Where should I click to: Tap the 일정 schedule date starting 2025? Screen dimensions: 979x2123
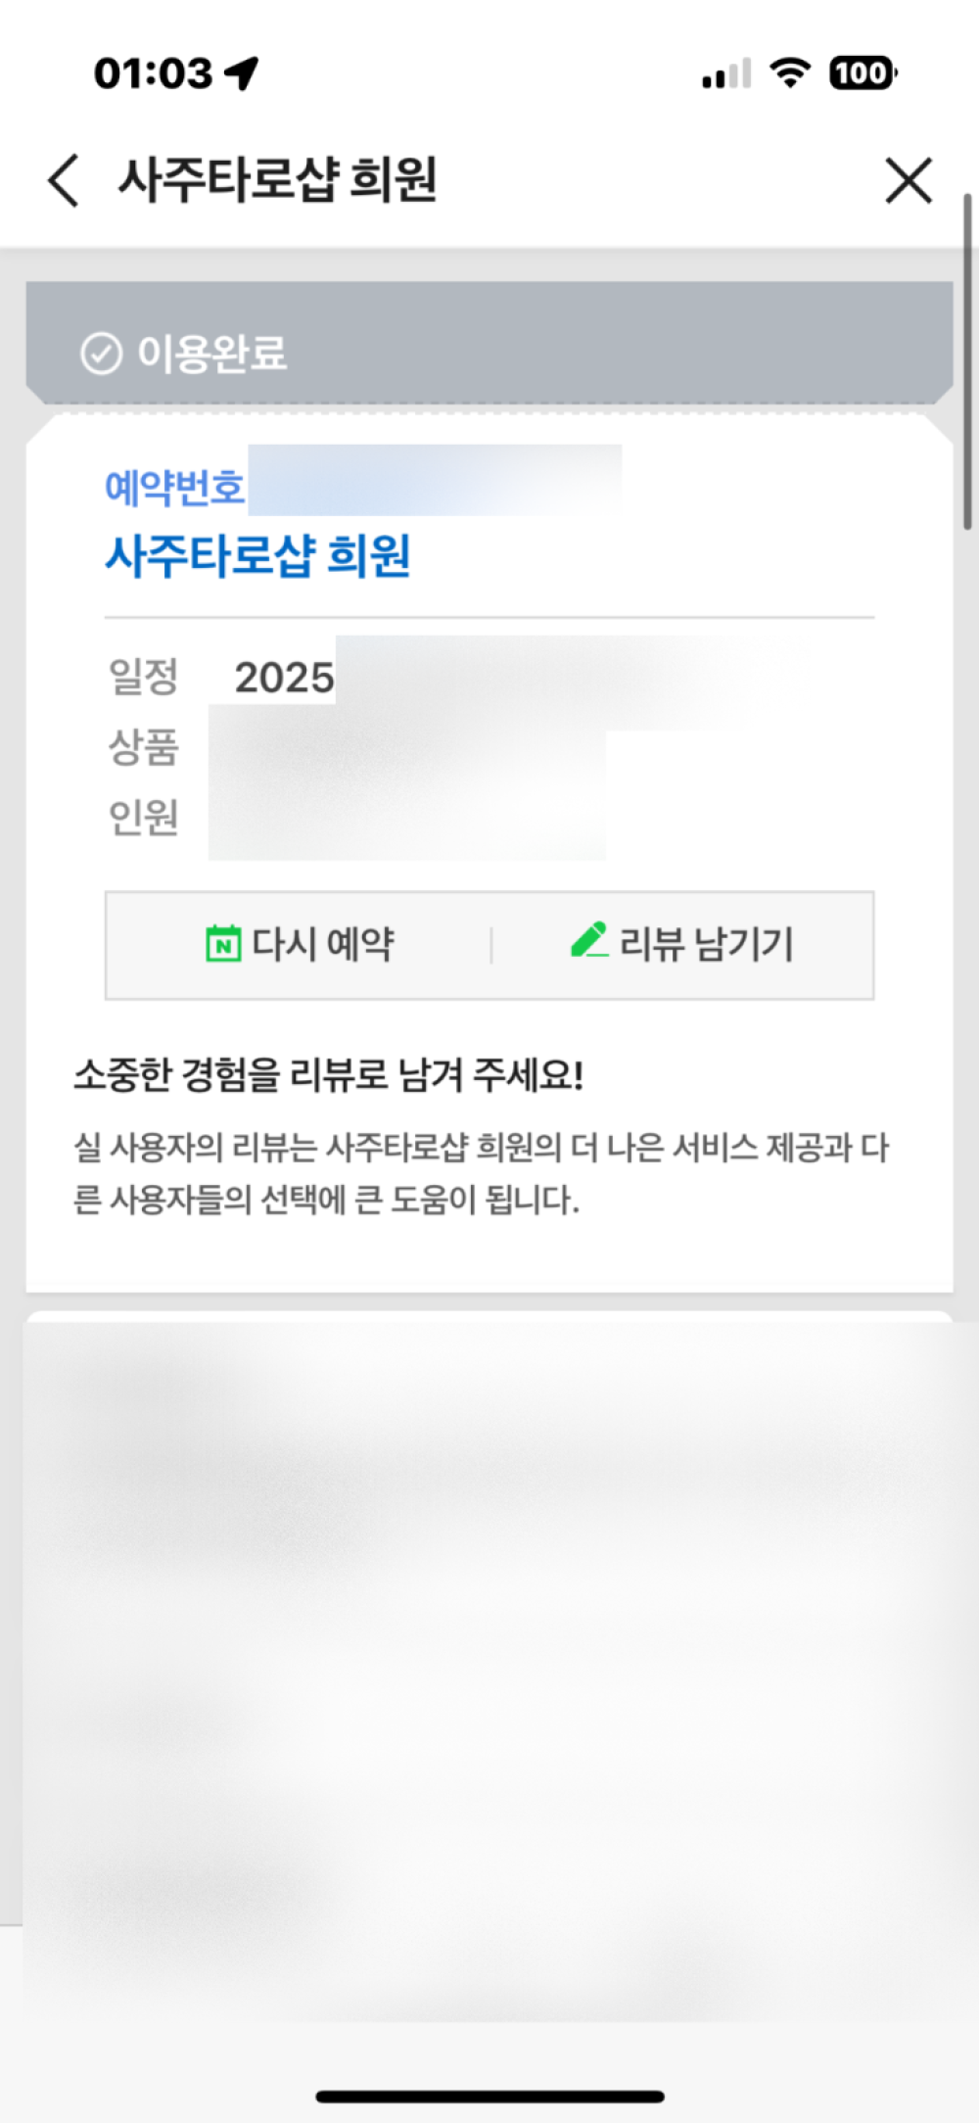point(284,678)
